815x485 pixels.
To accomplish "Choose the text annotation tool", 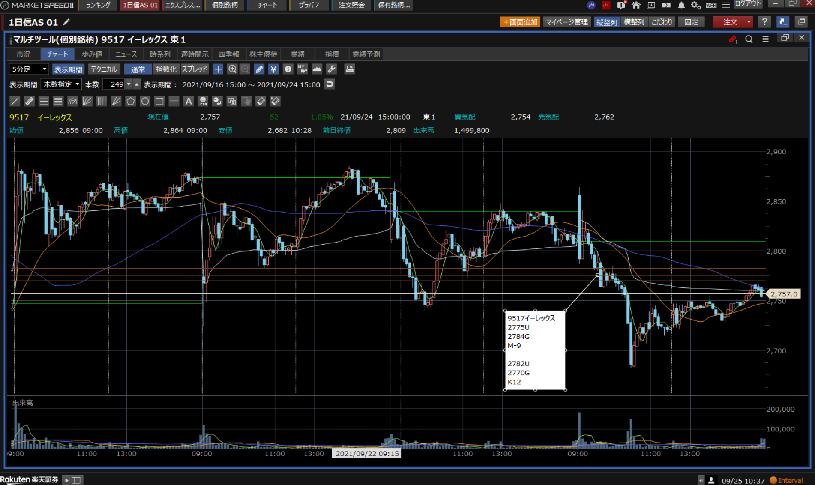I will pyautogui.click(x=188, y=101).
